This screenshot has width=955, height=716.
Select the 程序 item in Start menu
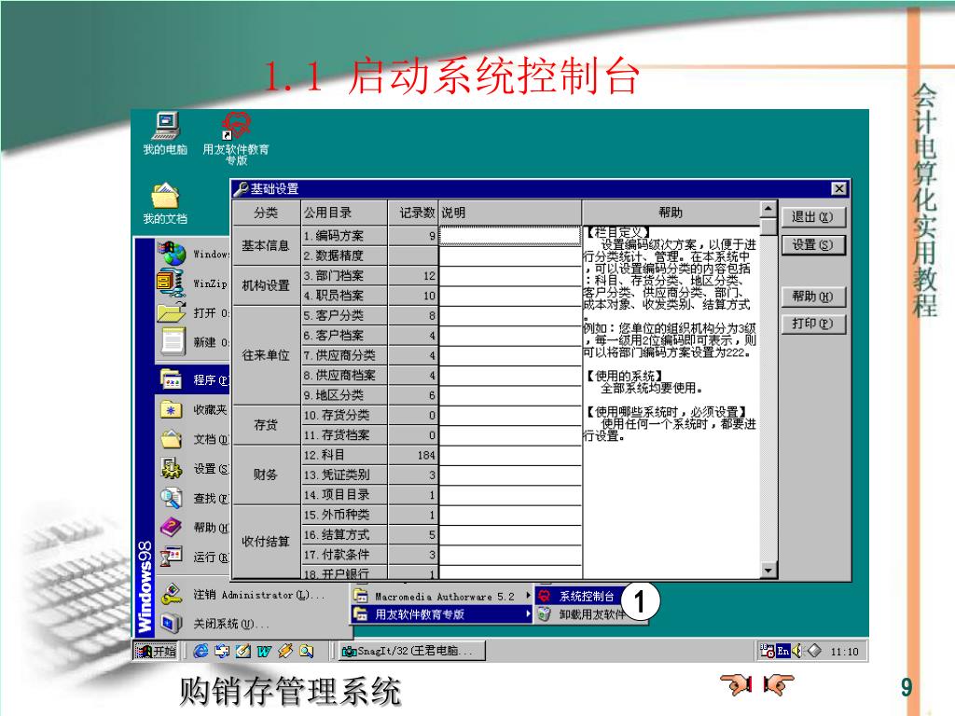(x=193, y=380)
